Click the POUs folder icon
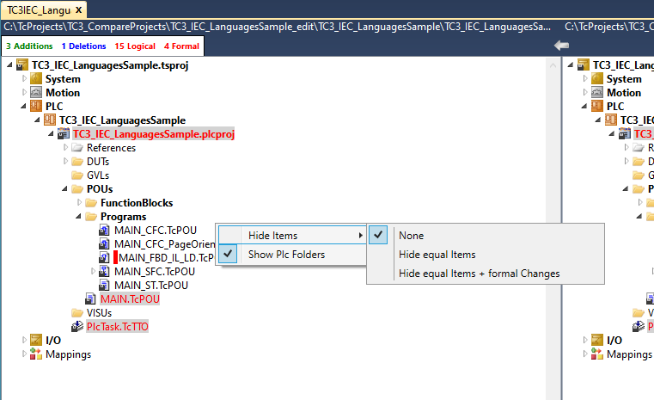 coord(77,189)
